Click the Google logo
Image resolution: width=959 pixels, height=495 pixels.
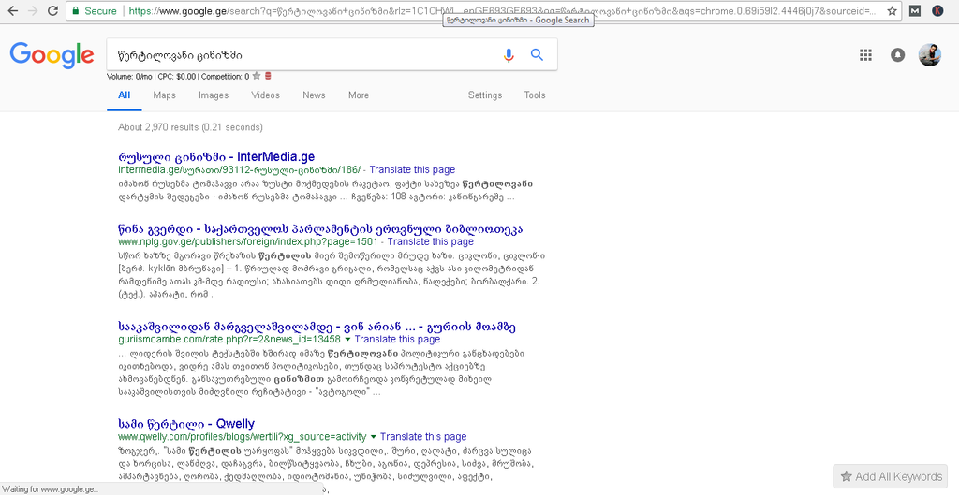click(52, 55)
